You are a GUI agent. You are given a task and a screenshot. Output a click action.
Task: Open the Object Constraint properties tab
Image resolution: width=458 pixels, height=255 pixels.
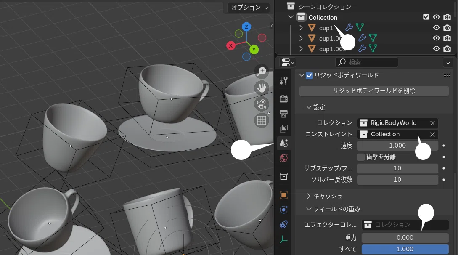pos(283,224)
